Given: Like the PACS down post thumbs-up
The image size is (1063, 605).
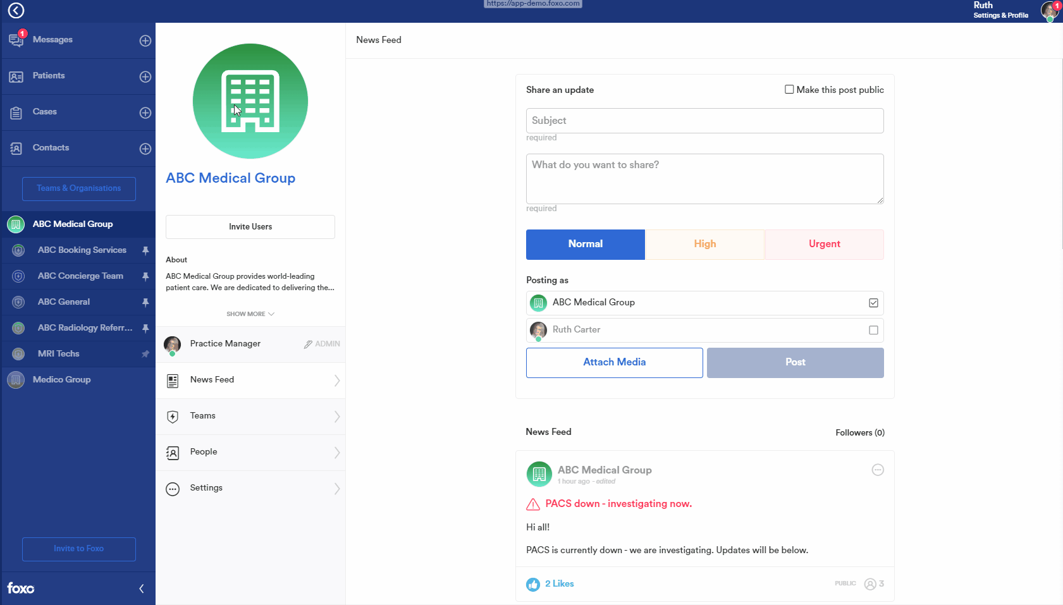Looking at the screenshot, I should click(533, 584).
